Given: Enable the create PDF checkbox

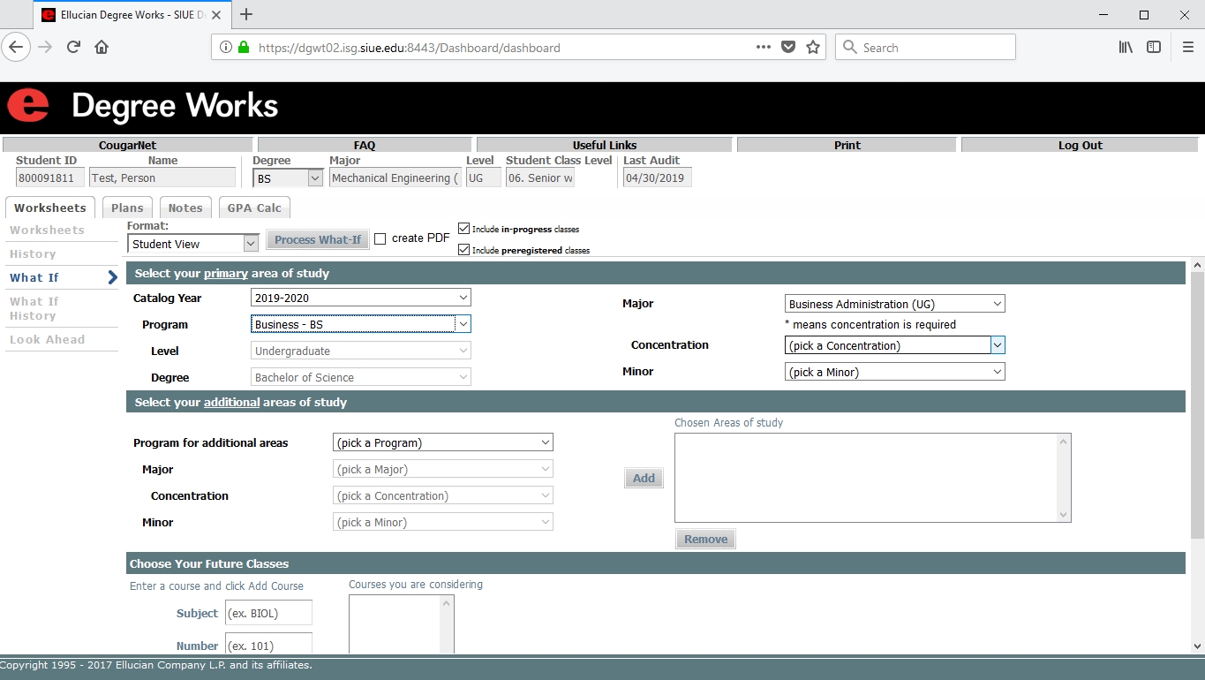Looking at the screenshot, I should pos(380,238).
